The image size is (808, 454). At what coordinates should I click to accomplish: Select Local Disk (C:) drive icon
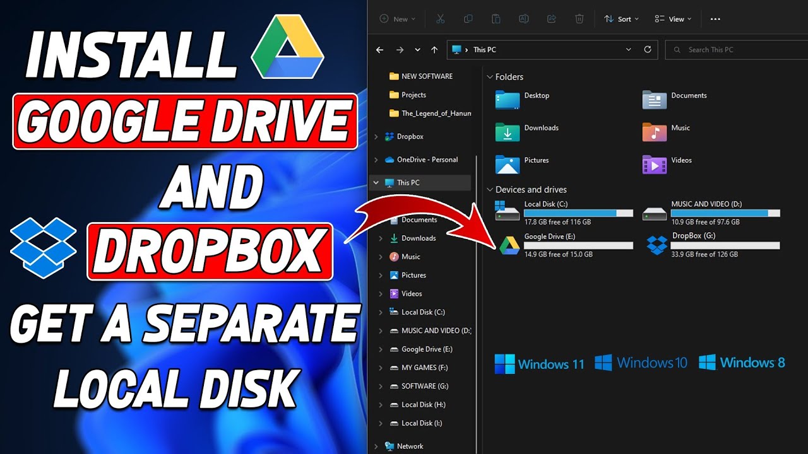tap(508, 211)
